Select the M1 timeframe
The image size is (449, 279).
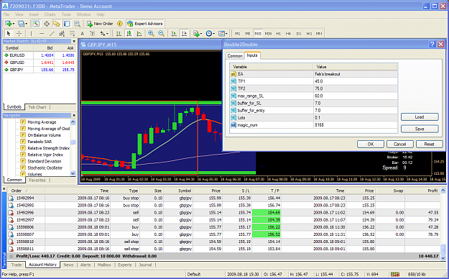237,34
